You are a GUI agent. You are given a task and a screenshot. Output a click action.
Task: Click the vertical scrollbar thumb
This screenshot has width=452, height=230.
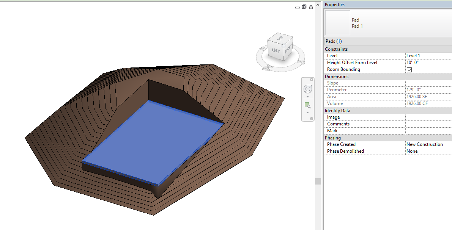tap(318, 181)
